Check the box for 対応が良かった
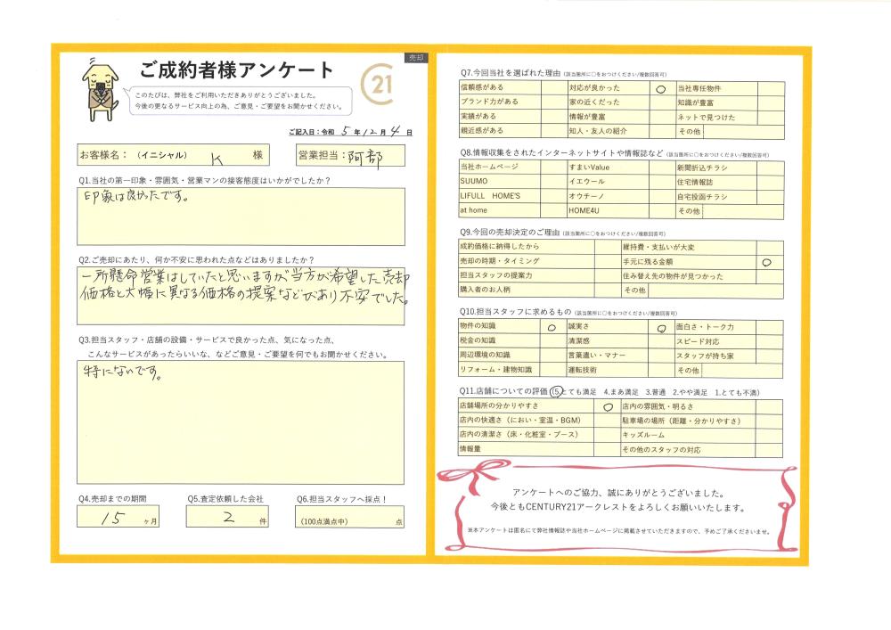 (660, 89)
